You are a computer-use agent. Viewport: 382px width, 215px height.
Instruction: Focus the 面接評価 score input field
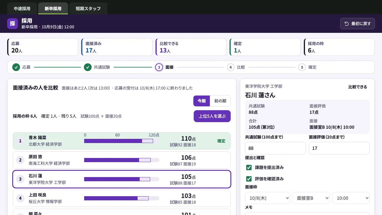[x=339, y=148]
